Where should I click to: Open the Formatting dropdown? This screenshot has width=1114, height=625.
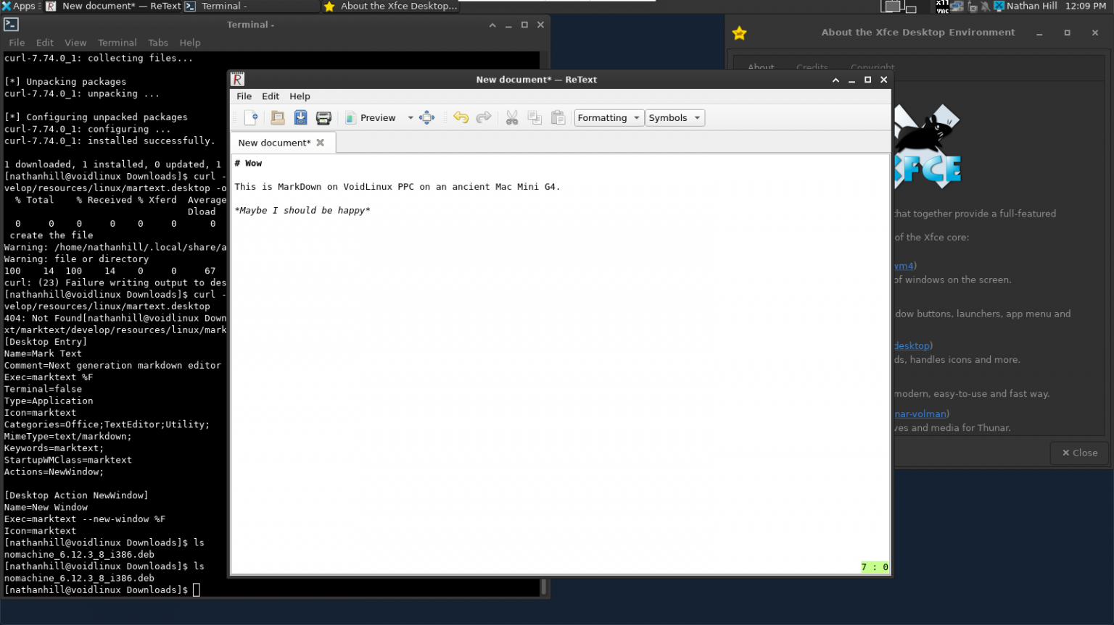608,117
